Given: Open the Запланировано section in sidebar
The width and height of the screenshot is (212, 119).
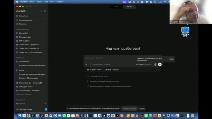Looking at the screenshot, I should pyautogui.click(x=24, y=20).
